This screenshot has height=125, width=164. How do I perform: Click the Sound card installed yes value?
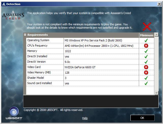(67, 84)
